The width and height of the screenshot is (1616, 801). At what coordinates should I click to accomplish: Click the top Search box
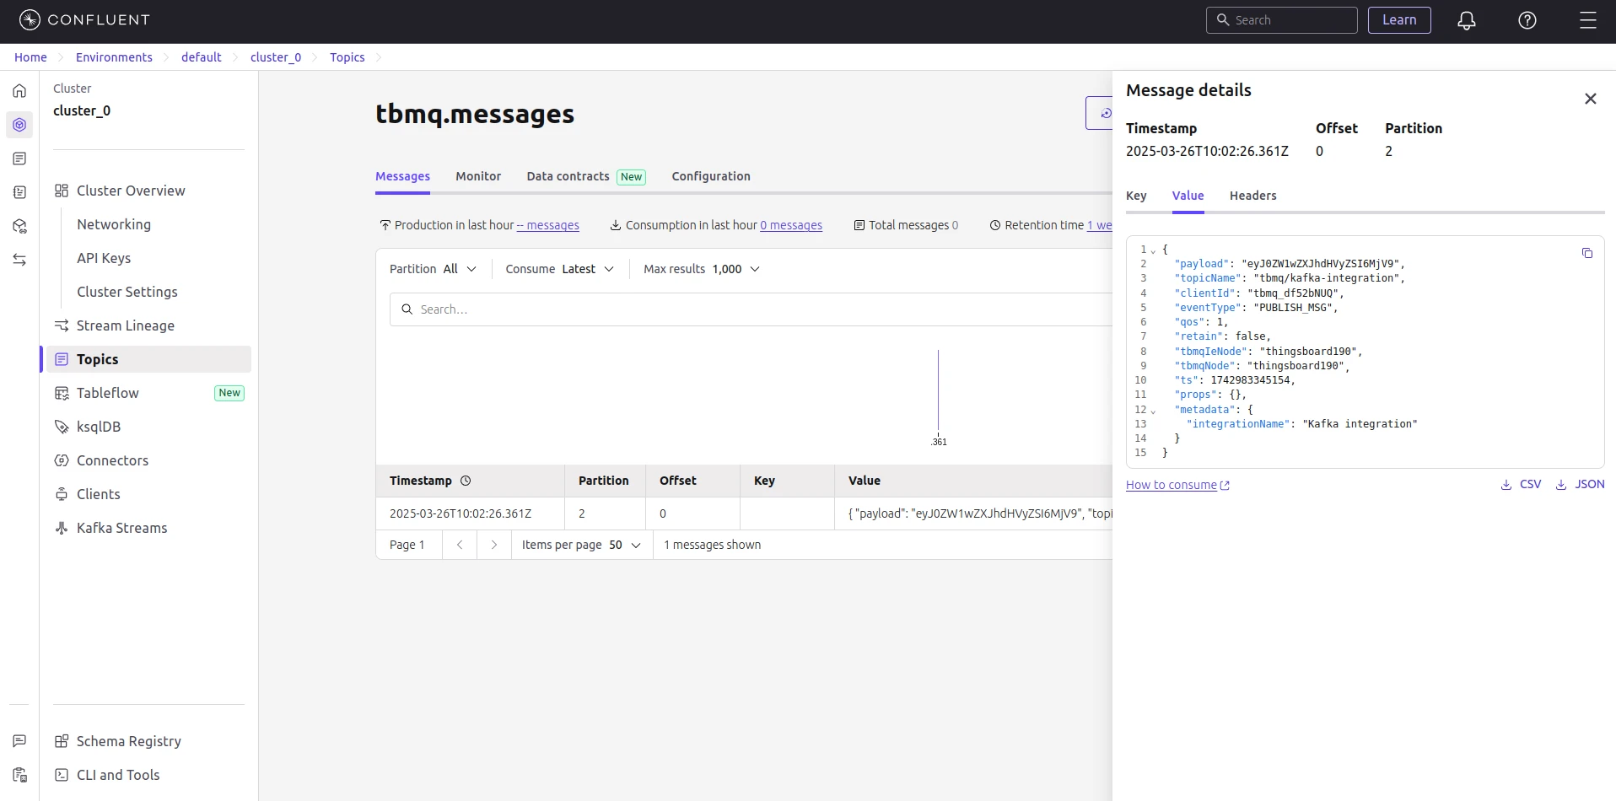tap(1281, 20)
